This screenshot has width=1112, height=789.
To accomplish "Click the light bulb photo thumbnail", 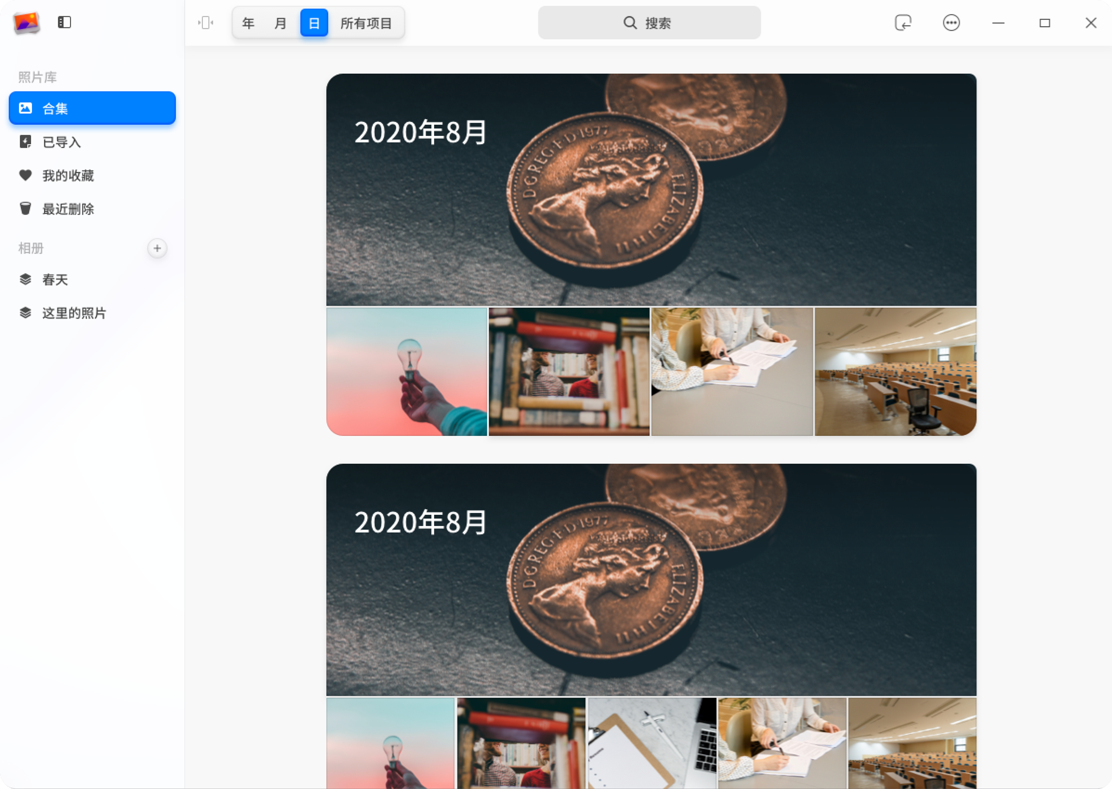I will pos(407,372).
